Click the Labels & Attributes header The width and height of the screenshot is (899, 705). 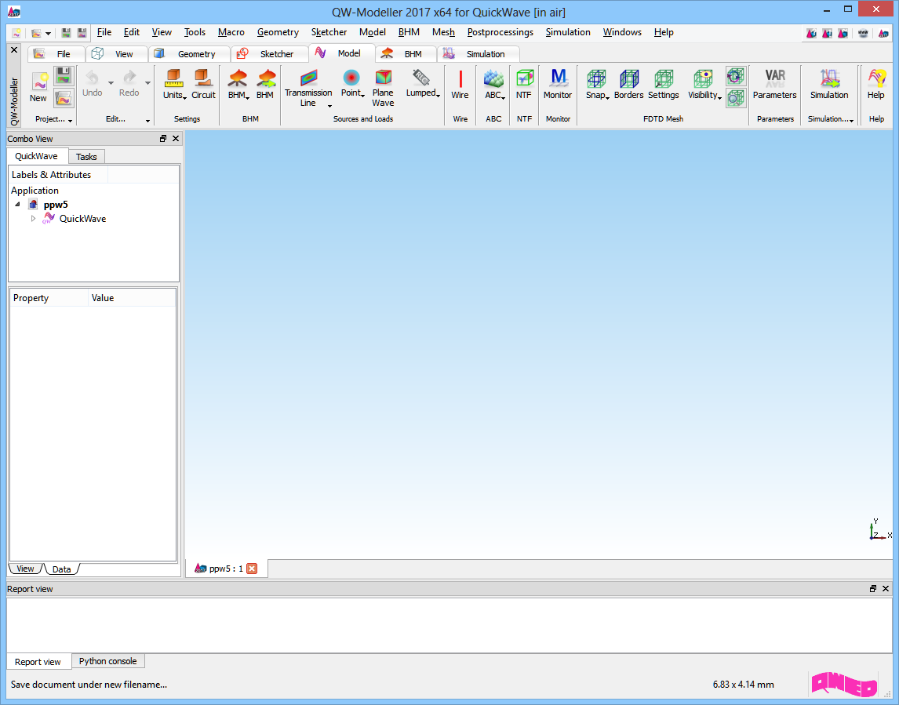58,175
